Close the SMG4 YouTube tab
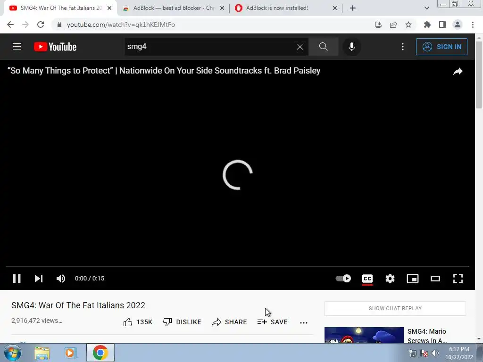The height and width of the screenshot is (362, 483). coord(109,8)
